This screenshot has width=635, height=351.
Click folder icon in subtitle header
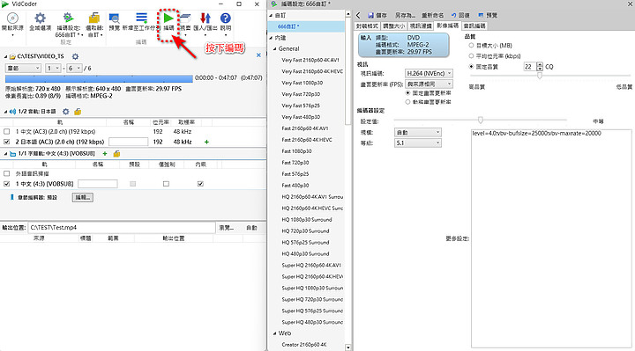[x=116, y=153]
